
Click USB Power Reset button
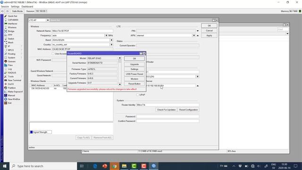pos(134,74)
